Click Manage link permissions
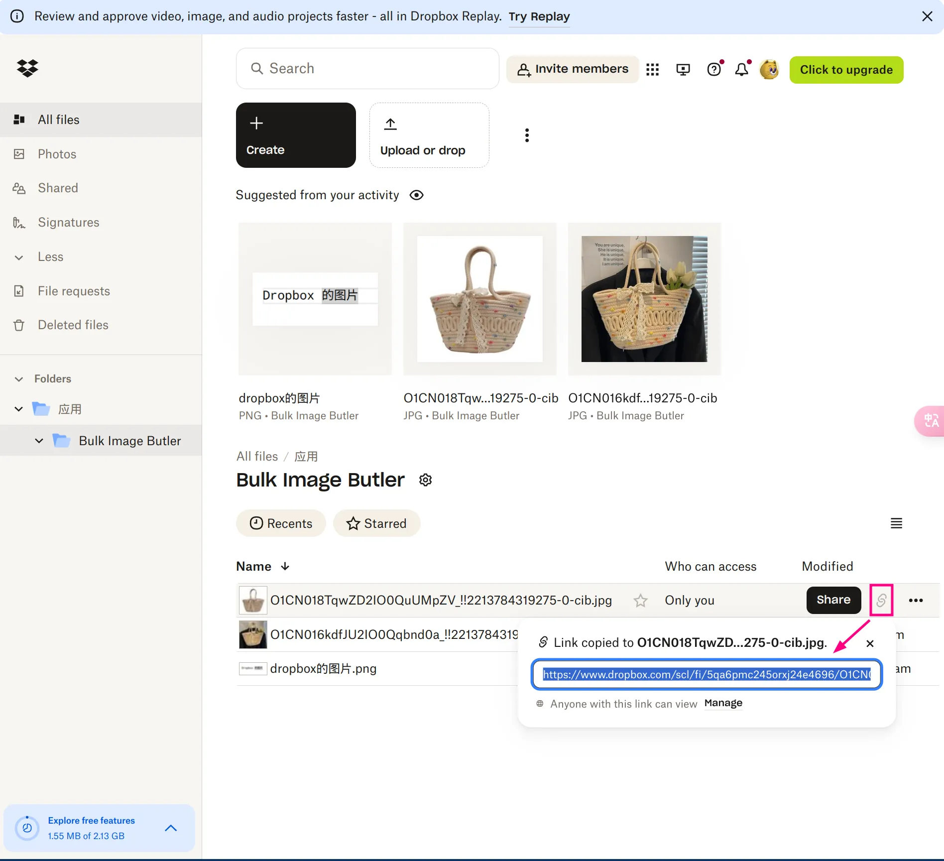Screen dimensions: 944x861 point(723,703)
